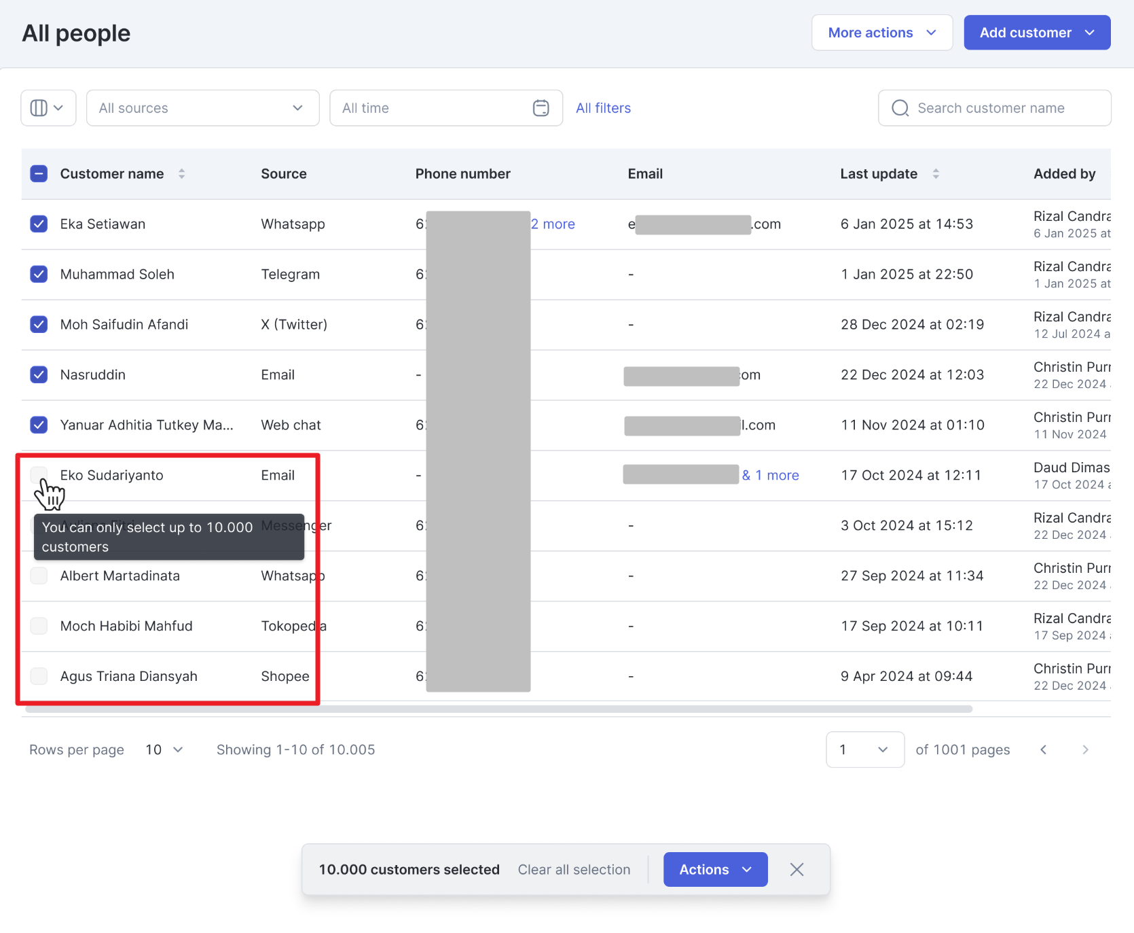The width and height of the screenshot is (1134, 933).
Task: Uncheck Moh Saifudin Afandi's checkbox
Action: [x=39, y=325]
